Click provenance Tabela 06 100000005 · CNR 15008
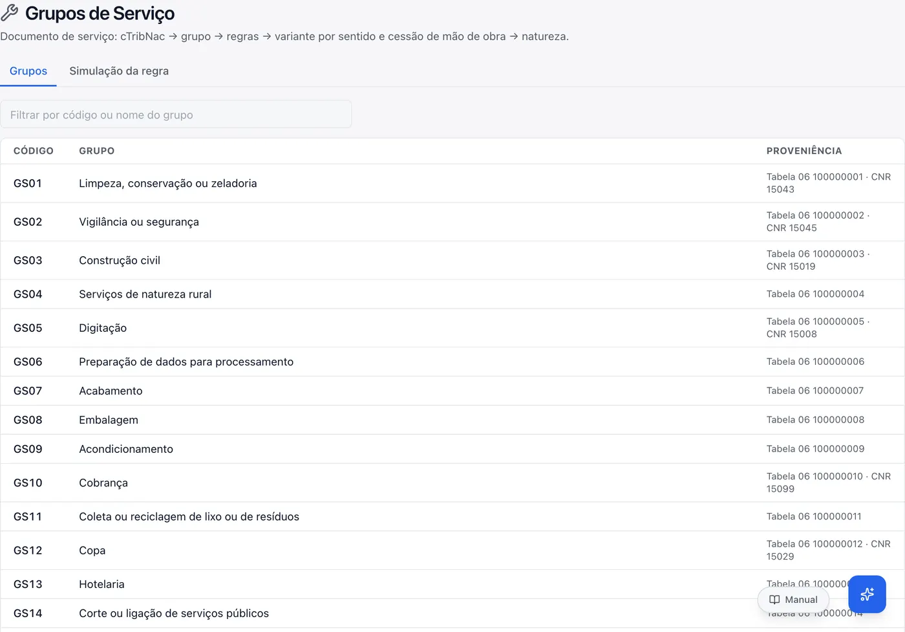 (x=818, y=328)
